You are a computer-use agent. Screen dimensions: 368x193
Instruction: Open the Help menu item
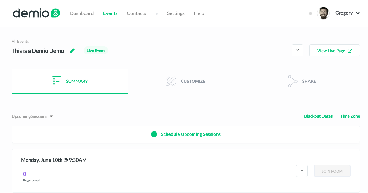199,13
